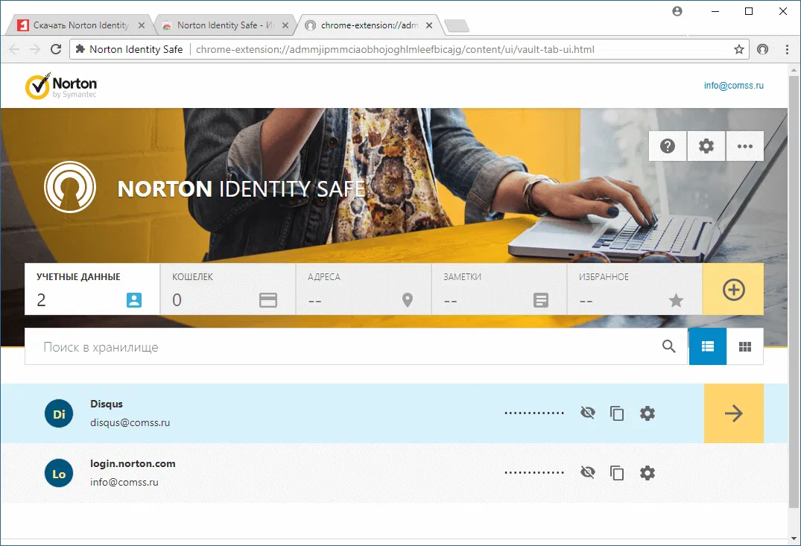Click the Disqus masked password dots
Screen dimensions: 801x546
tap(534, 413)
